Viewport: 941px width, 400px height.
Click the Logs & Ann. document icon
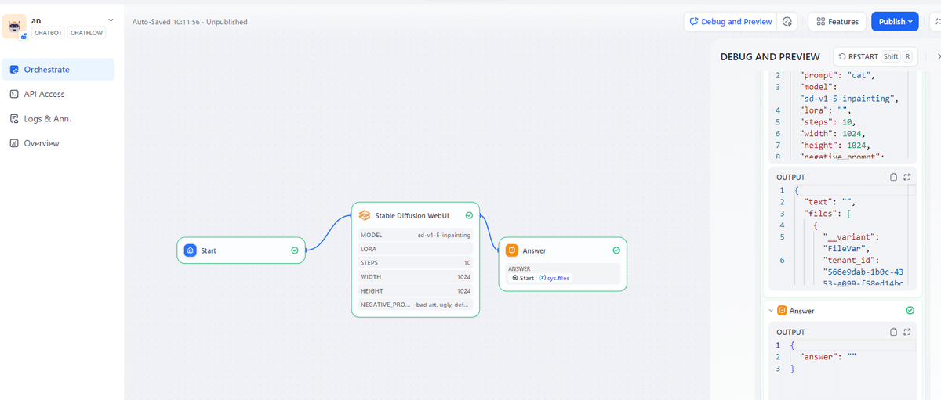[14, 119]
